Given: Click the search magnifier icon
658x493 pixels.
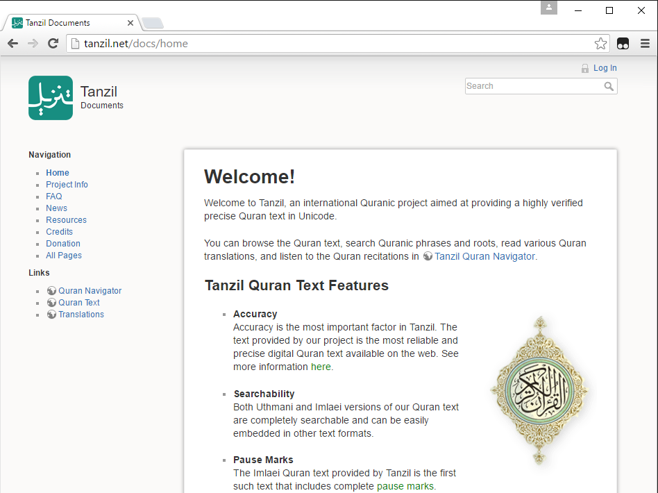Looking at the screenshot, I should [x=609, y=86].
